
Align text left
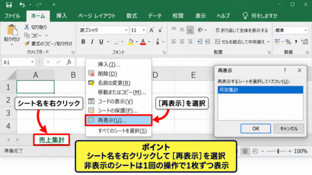pyautogui.click(x=174, y=42)
